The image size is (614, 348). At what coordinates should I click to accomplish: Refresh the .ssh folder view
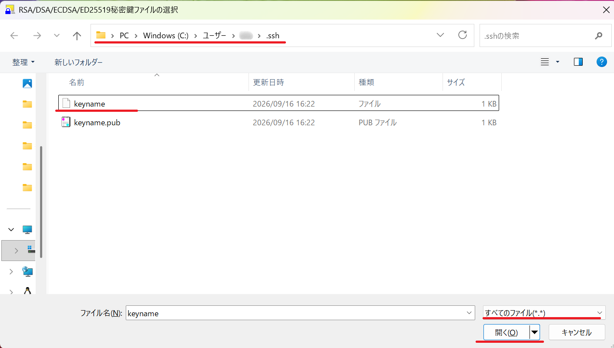point(463,35)
